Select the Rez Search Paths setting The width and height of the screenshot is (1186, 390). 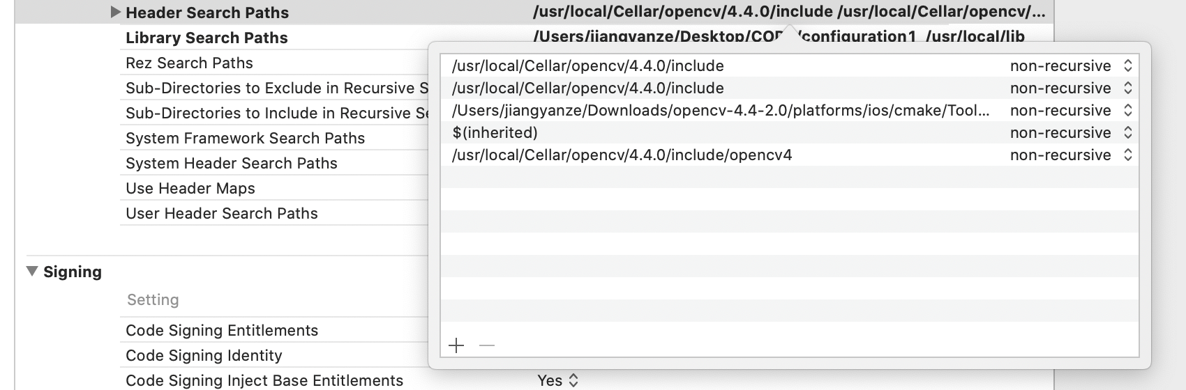tap(189, 63)
